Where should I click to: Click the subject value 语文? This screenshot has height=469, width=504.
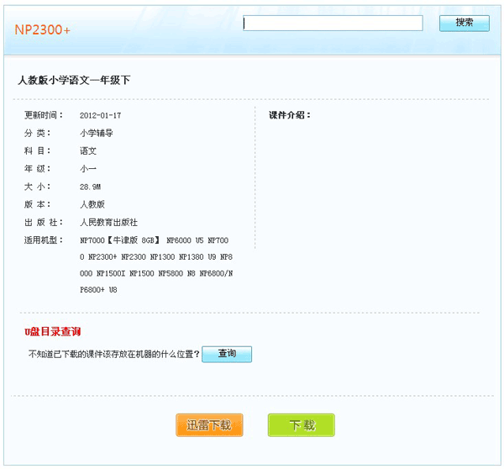point(88,151)
